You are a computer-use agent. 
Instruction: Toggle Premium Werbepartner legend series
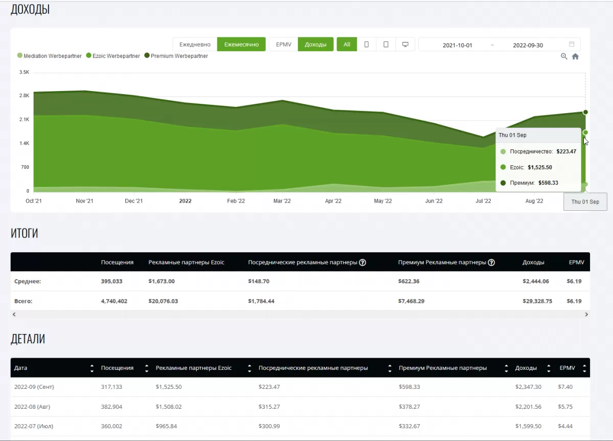(176, 56)
